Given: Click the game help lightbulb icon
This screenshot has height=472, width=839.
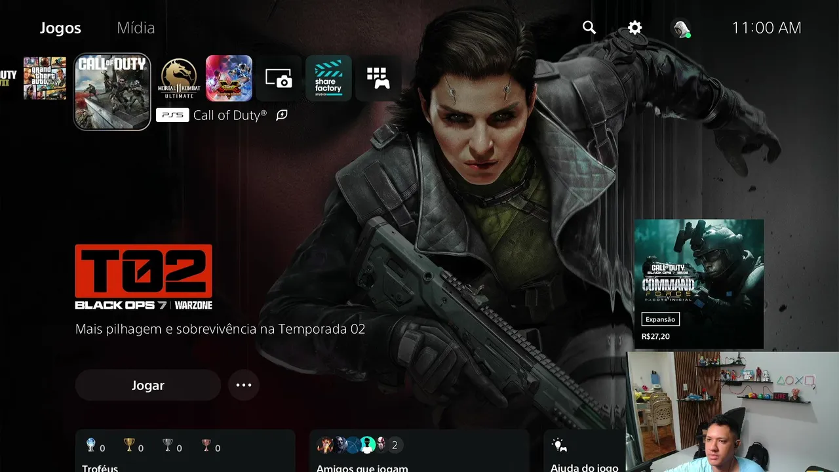Looking at the screenshot, I should tap(559, 445).
